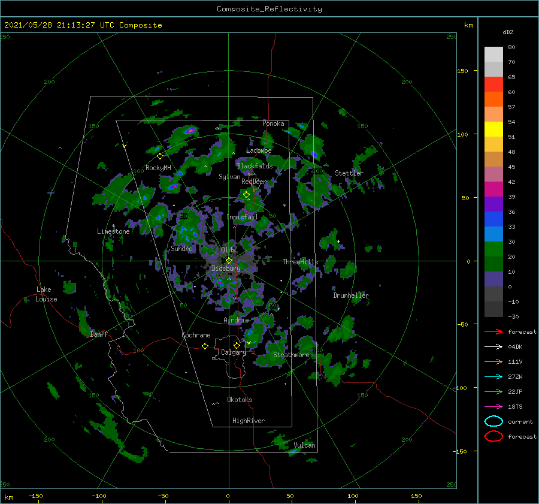Click the '-150' tick label on bottom axis
Screen dimensions: 539x504
click(x=35, y=496)
